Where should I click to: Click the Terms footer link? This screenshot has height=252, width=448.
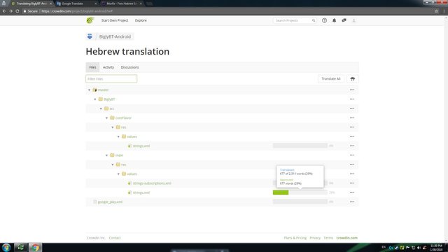coord(328,238)
